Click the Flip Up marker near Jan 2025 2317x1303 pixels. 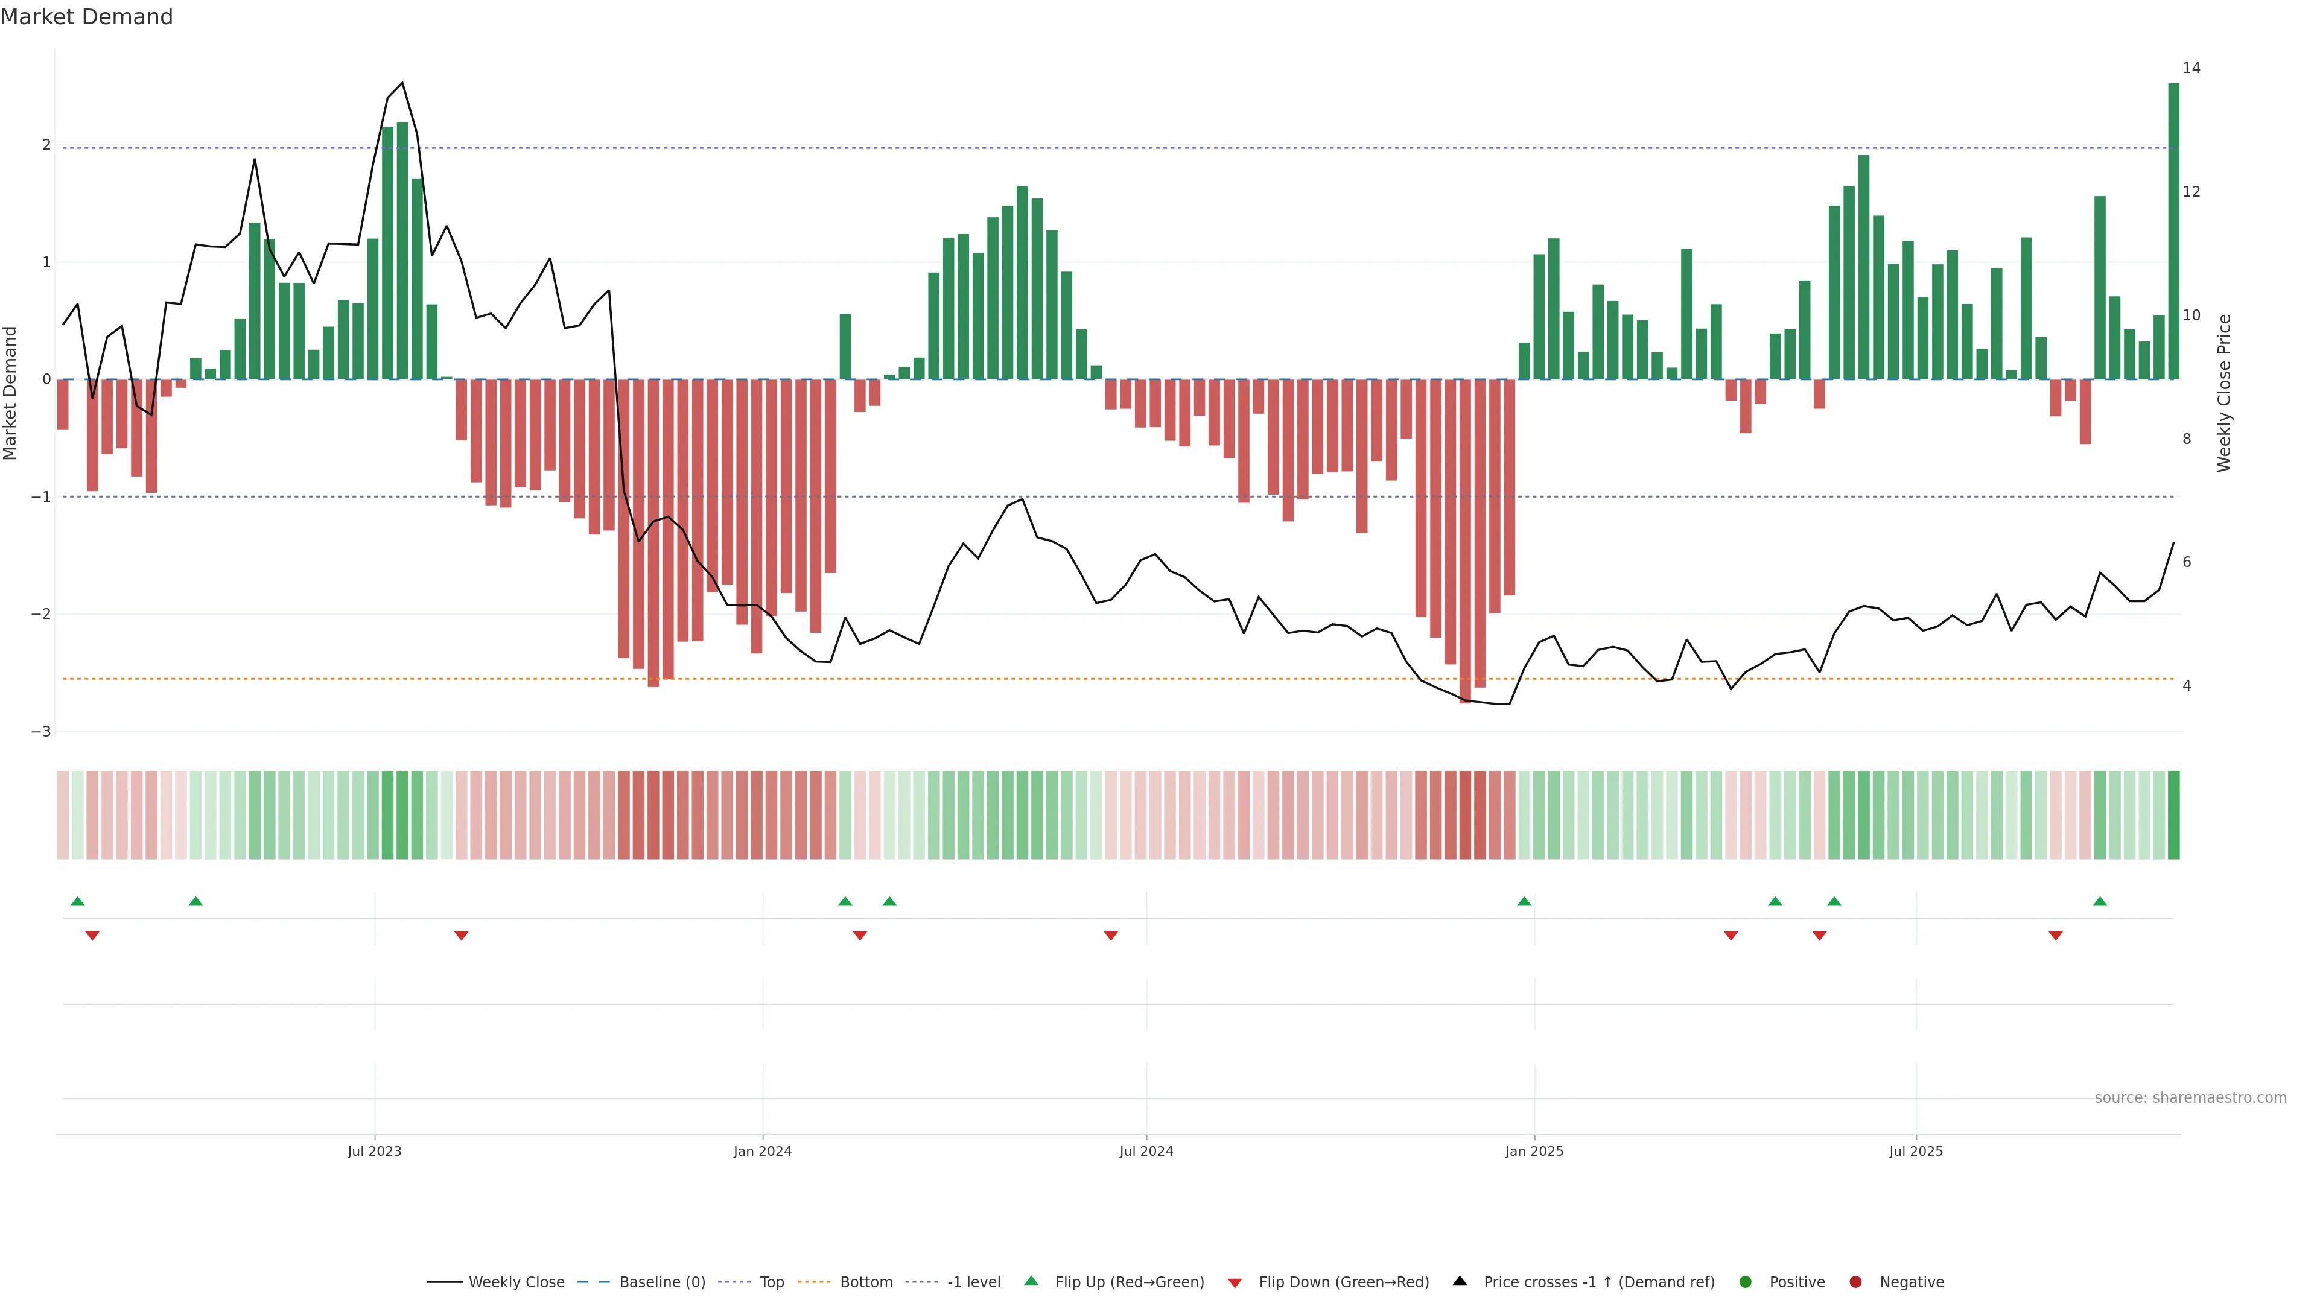[x=1524, y=902]
